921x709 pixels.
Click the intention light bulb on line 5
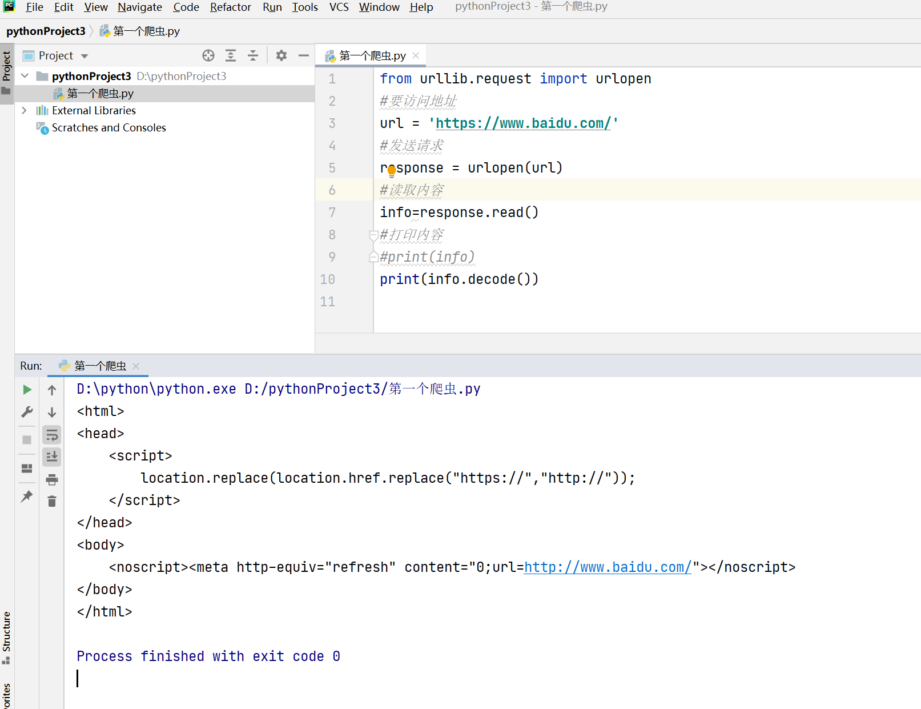(x=392, y=171)
